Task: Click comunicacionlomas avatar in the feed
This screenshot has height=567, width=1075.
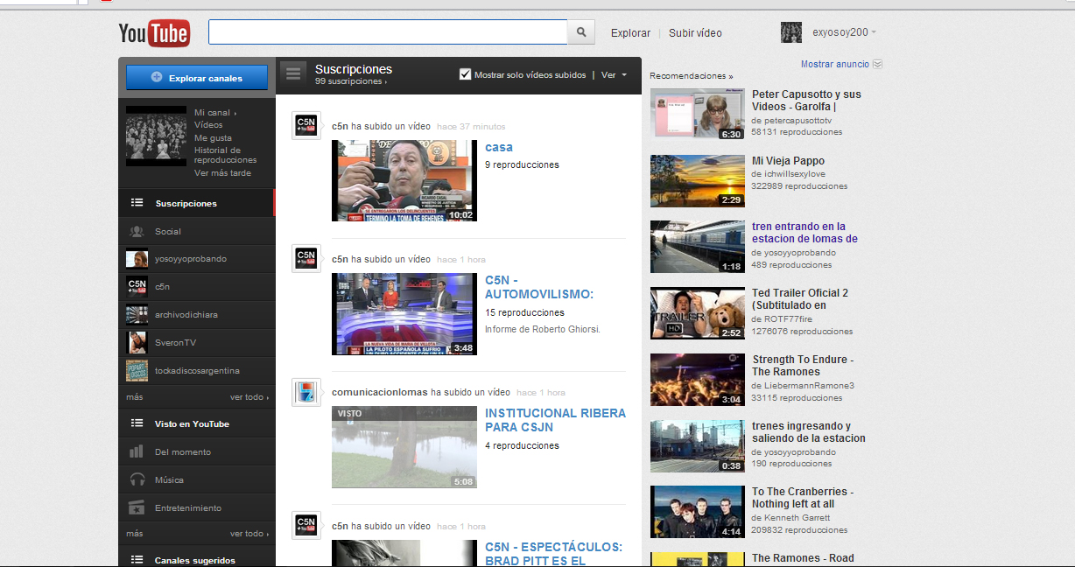Action: pos(306,392)
